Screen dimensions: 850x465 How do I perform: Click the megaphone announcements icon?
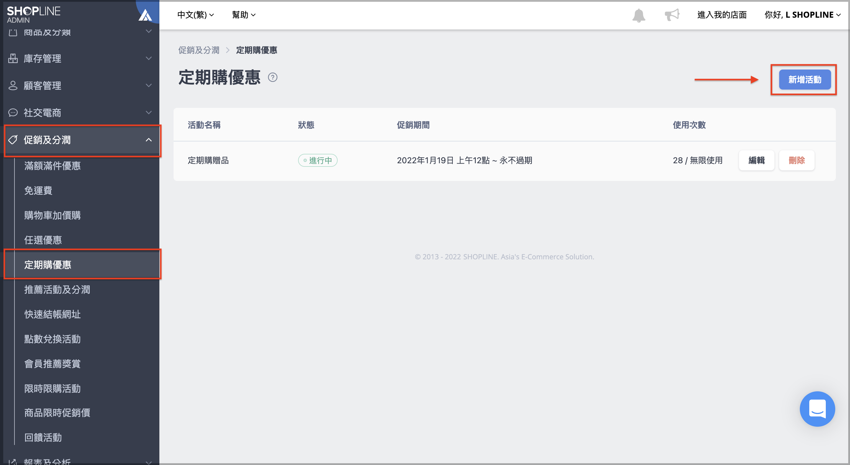tap(672, 15)
